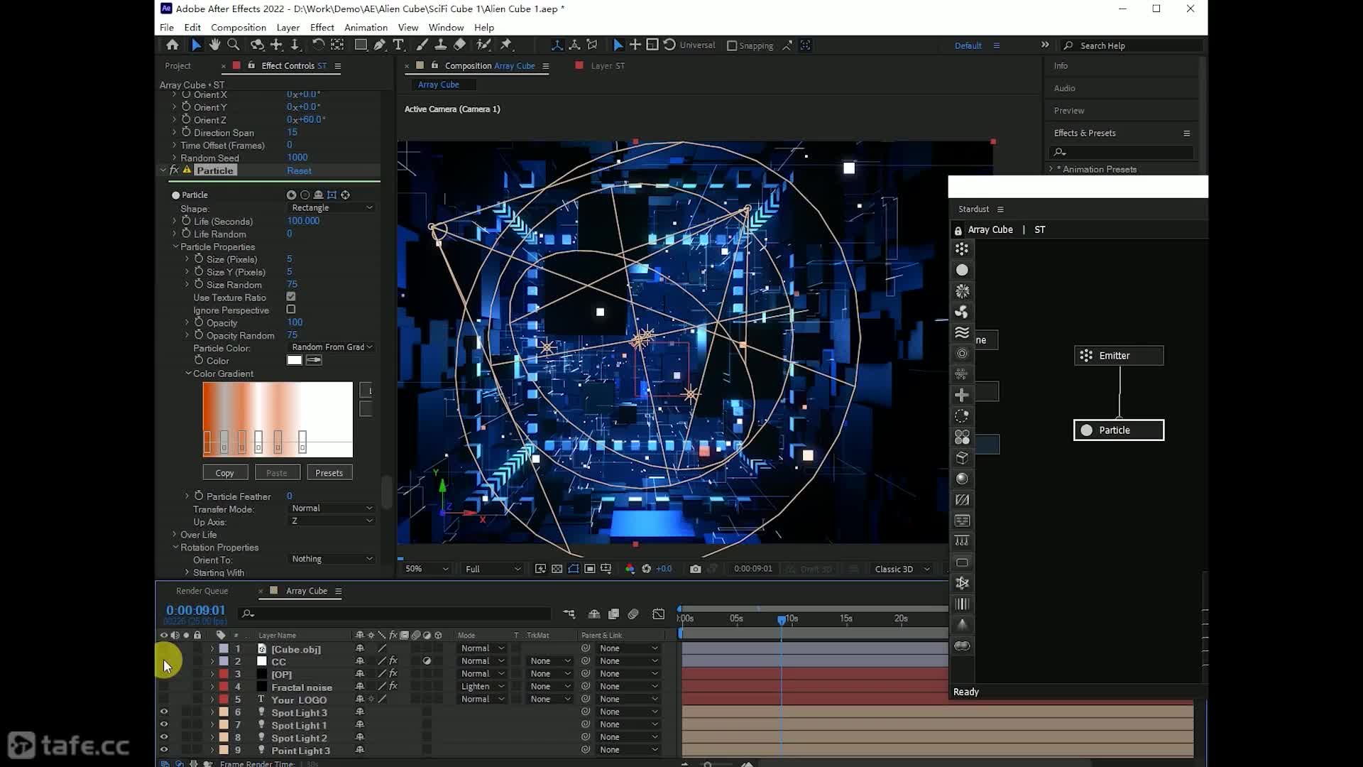Viewport: 1363px width, 767px height.
Task: Open the composition mini-flowchart icon in timeline
Action: coord(569,614)
